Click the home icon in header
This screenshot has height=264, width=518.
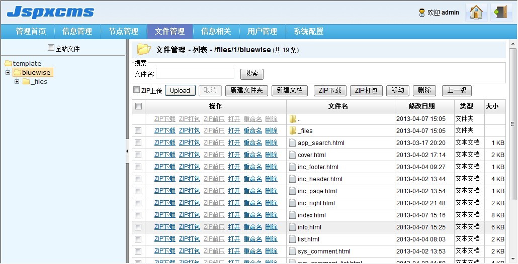click(476, 13)
